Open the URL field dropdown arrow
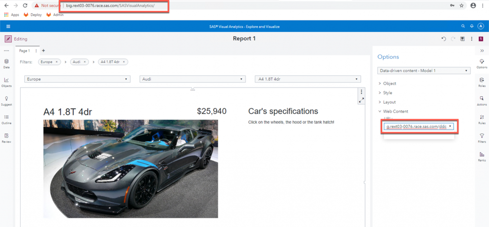Screen dimensions: 489x227 (450, 126)
